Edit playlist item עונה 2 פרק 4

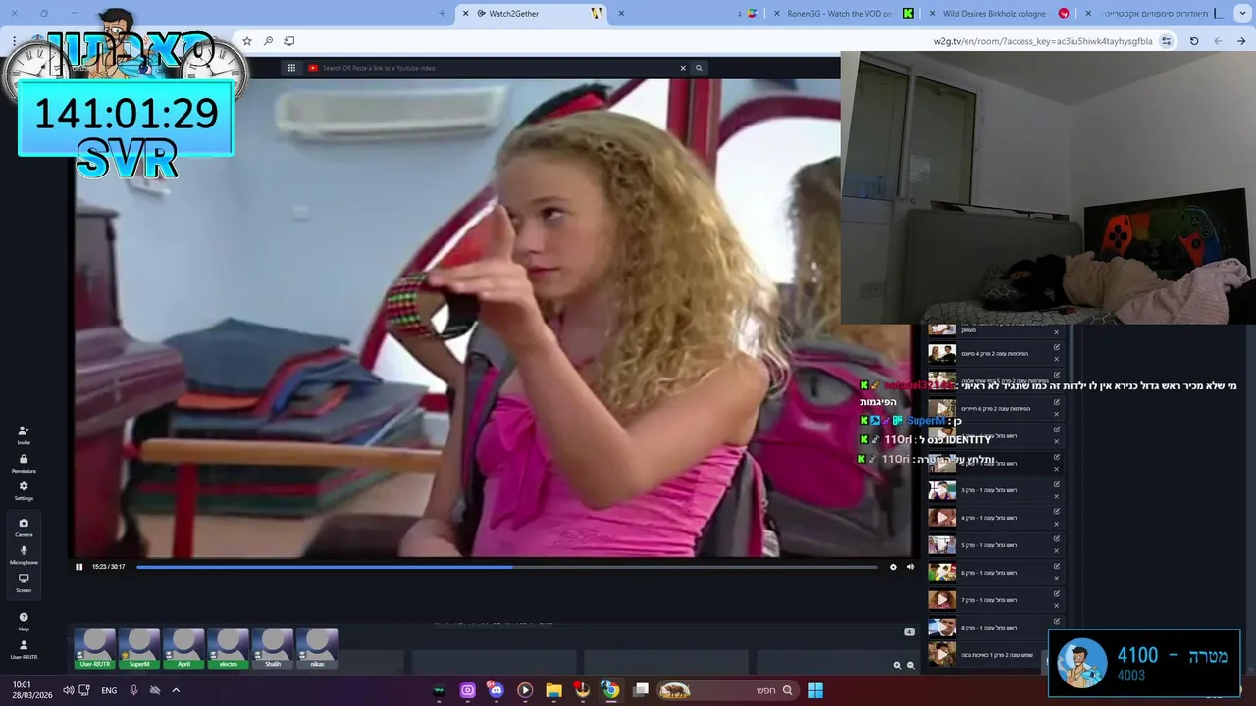(1057, 347)
